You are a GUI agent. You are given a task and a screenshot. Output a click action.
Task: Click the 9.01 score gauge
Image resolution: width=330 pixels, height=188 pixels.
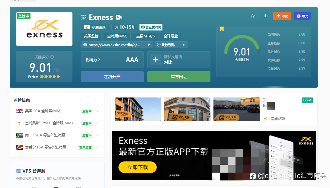[242, 48]
